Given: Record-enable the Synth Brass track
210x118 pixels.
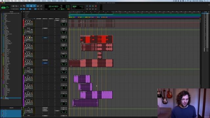Looking at the screenshot, I should [25, 22].
